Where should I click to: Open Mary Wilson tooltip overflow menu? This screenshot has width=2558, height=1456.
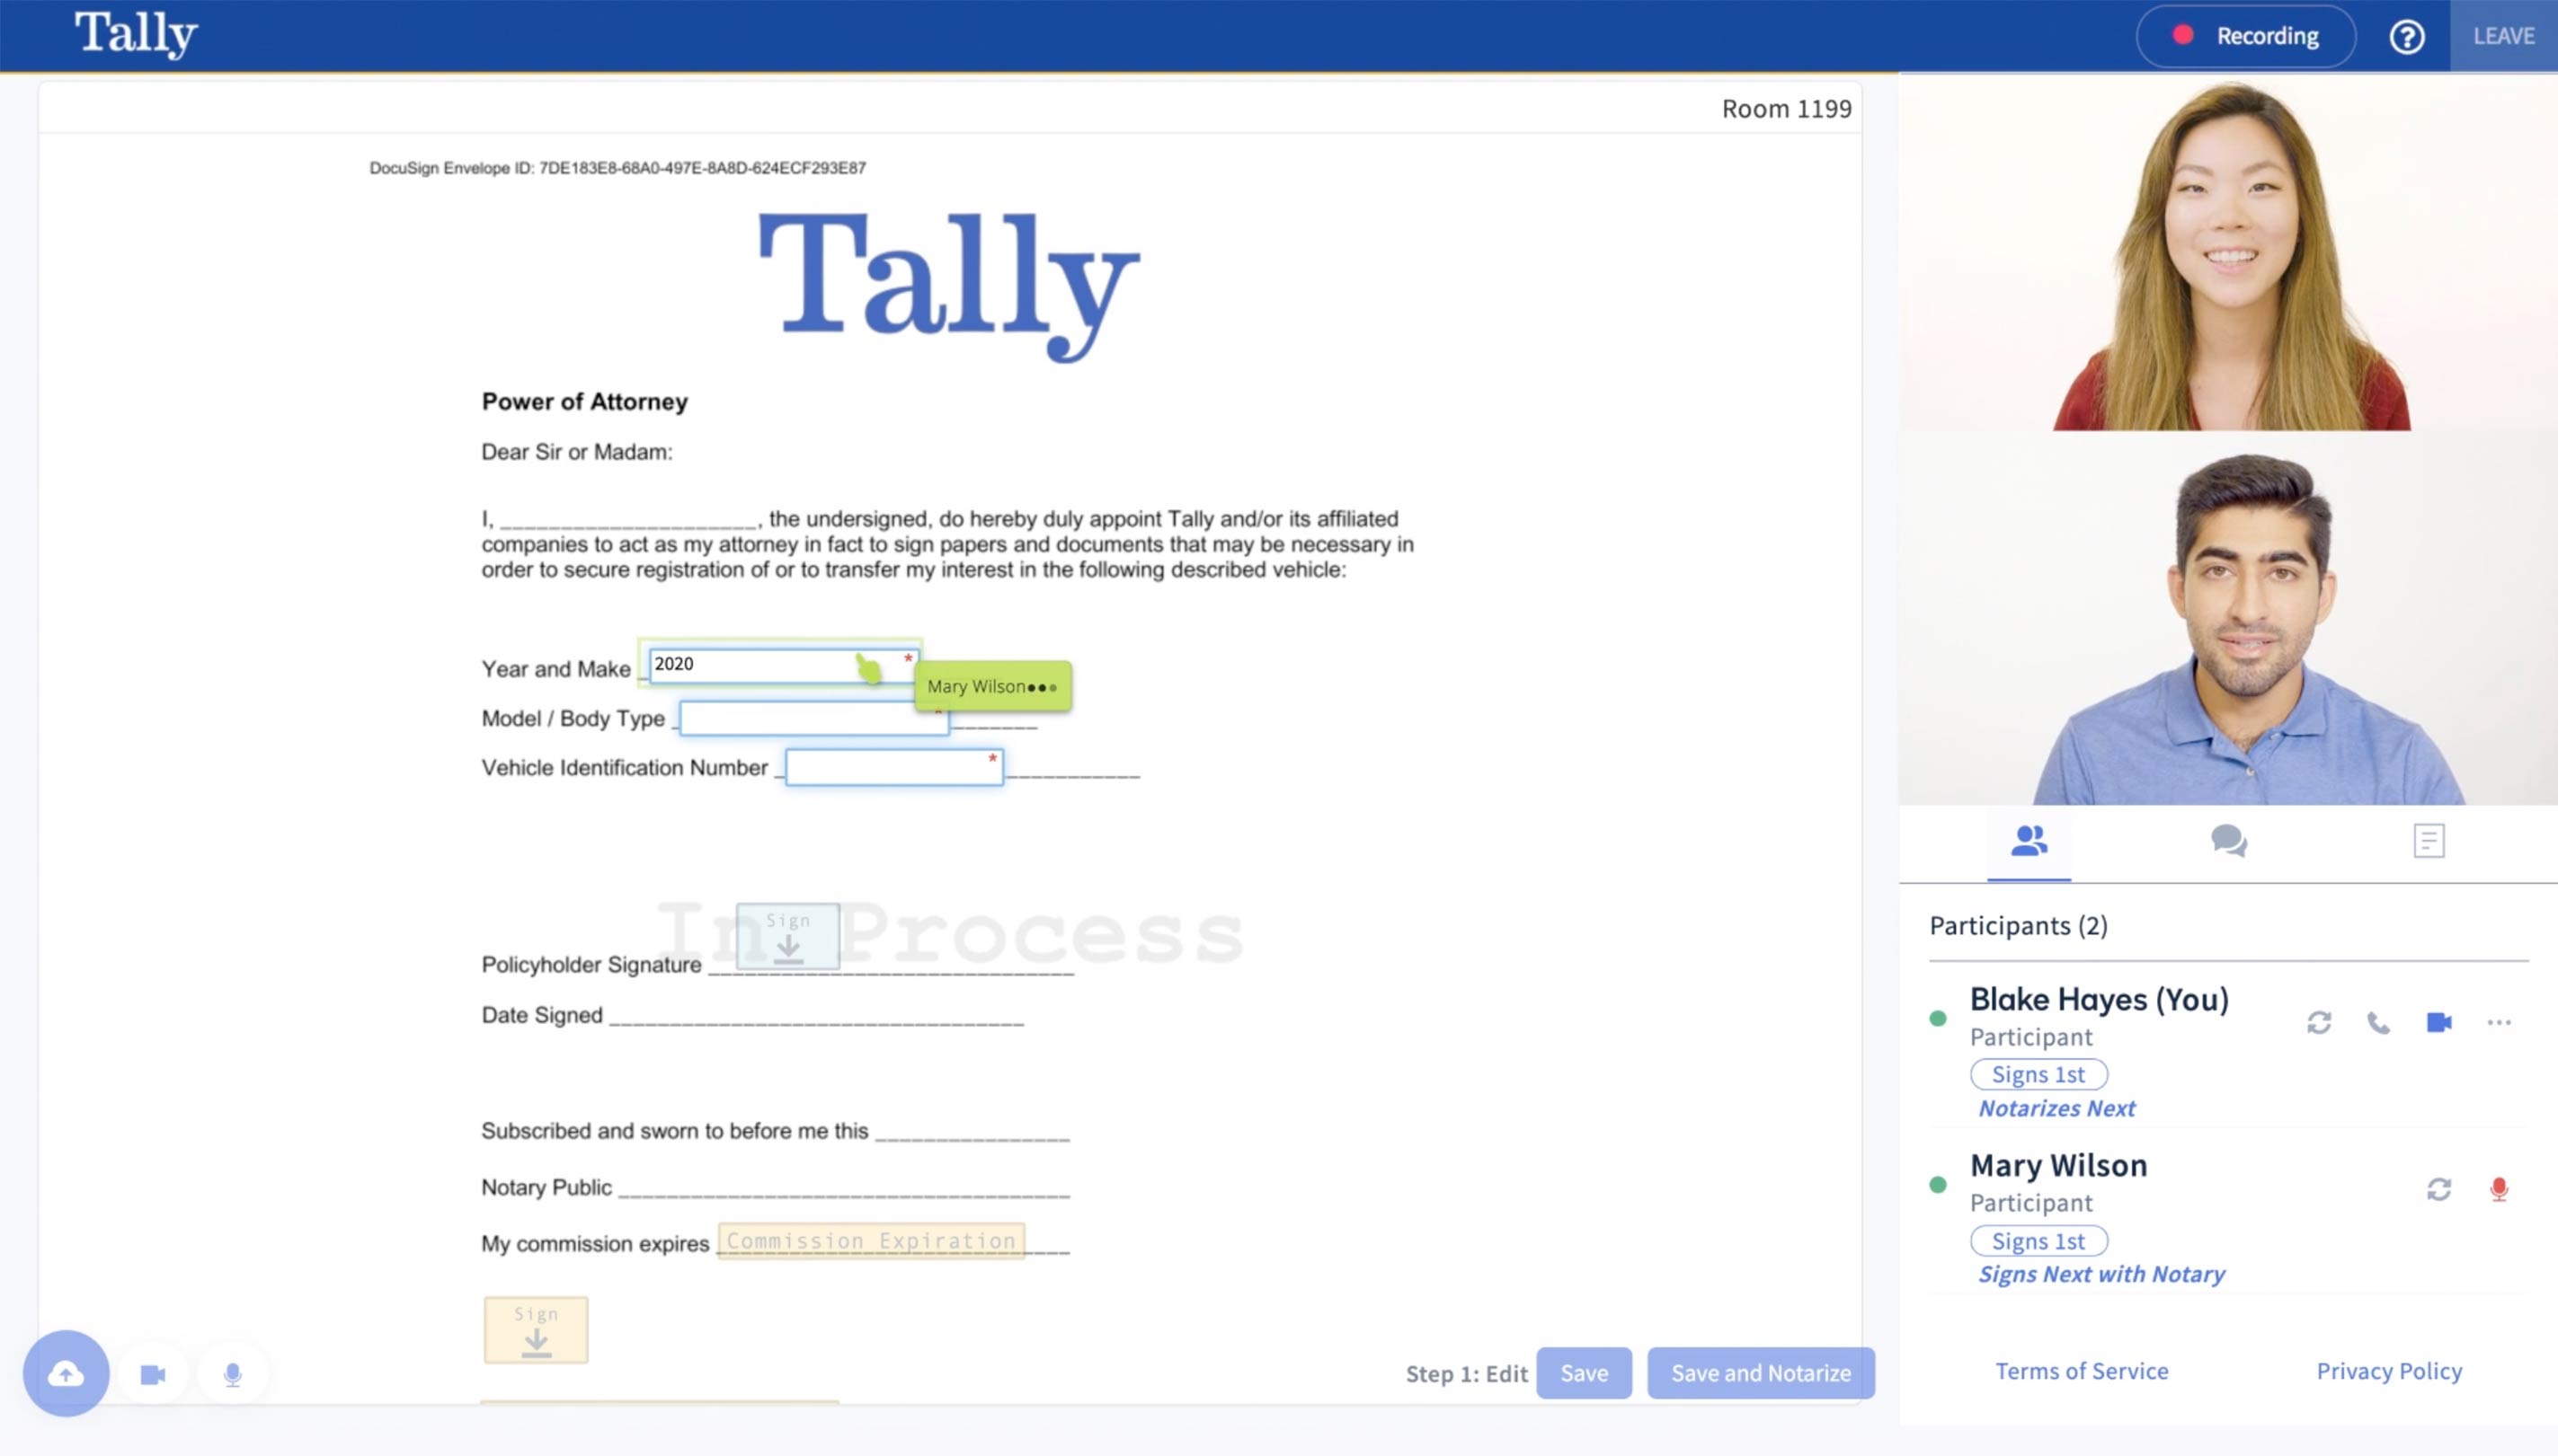[1047, 685]
